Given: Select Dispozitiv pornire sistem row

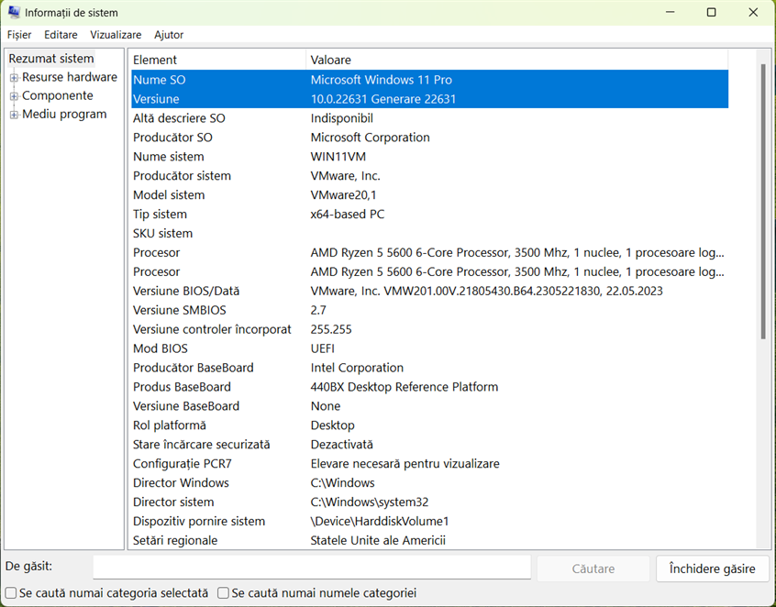Looking at the screenshot, I should click(x=429, y=522).
